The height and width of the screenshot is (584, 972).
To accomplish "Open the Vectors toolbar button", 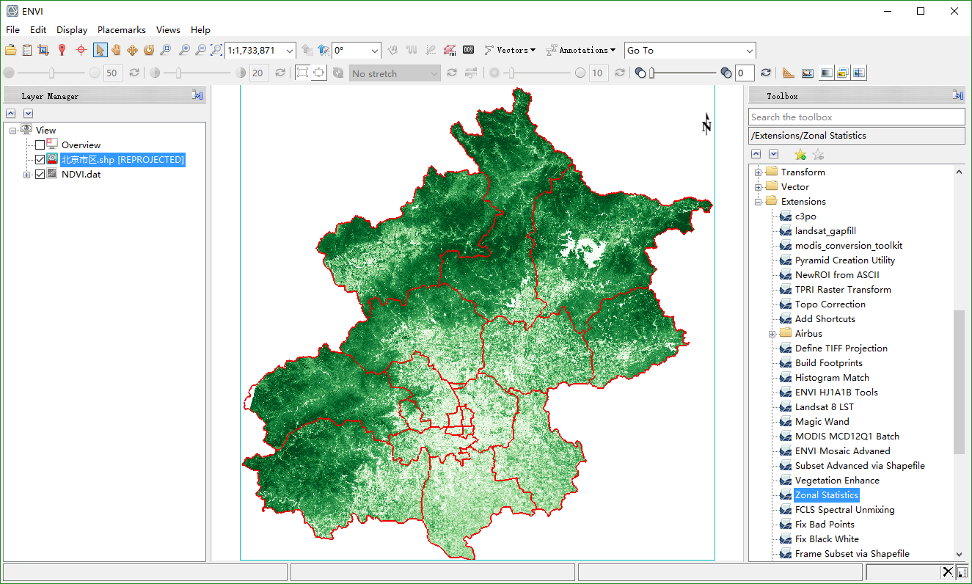I will tap(511, 50).
